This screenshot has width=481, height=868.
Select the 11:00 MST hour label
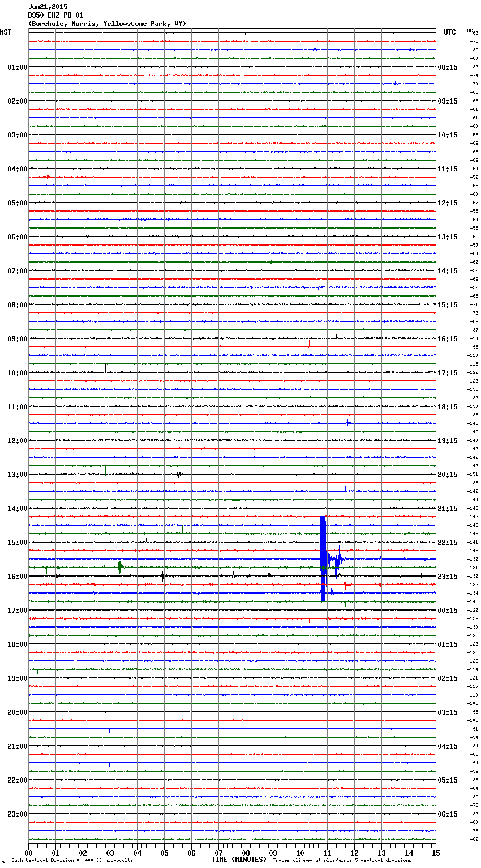(x=18, y=407)
